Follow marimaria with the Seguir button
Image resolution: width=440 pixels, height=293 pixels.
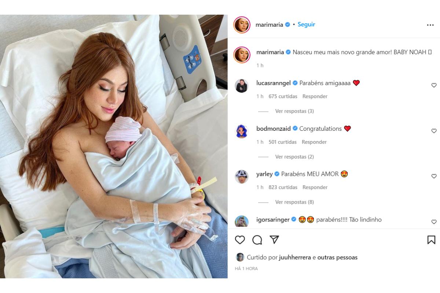tap(306, 25)
